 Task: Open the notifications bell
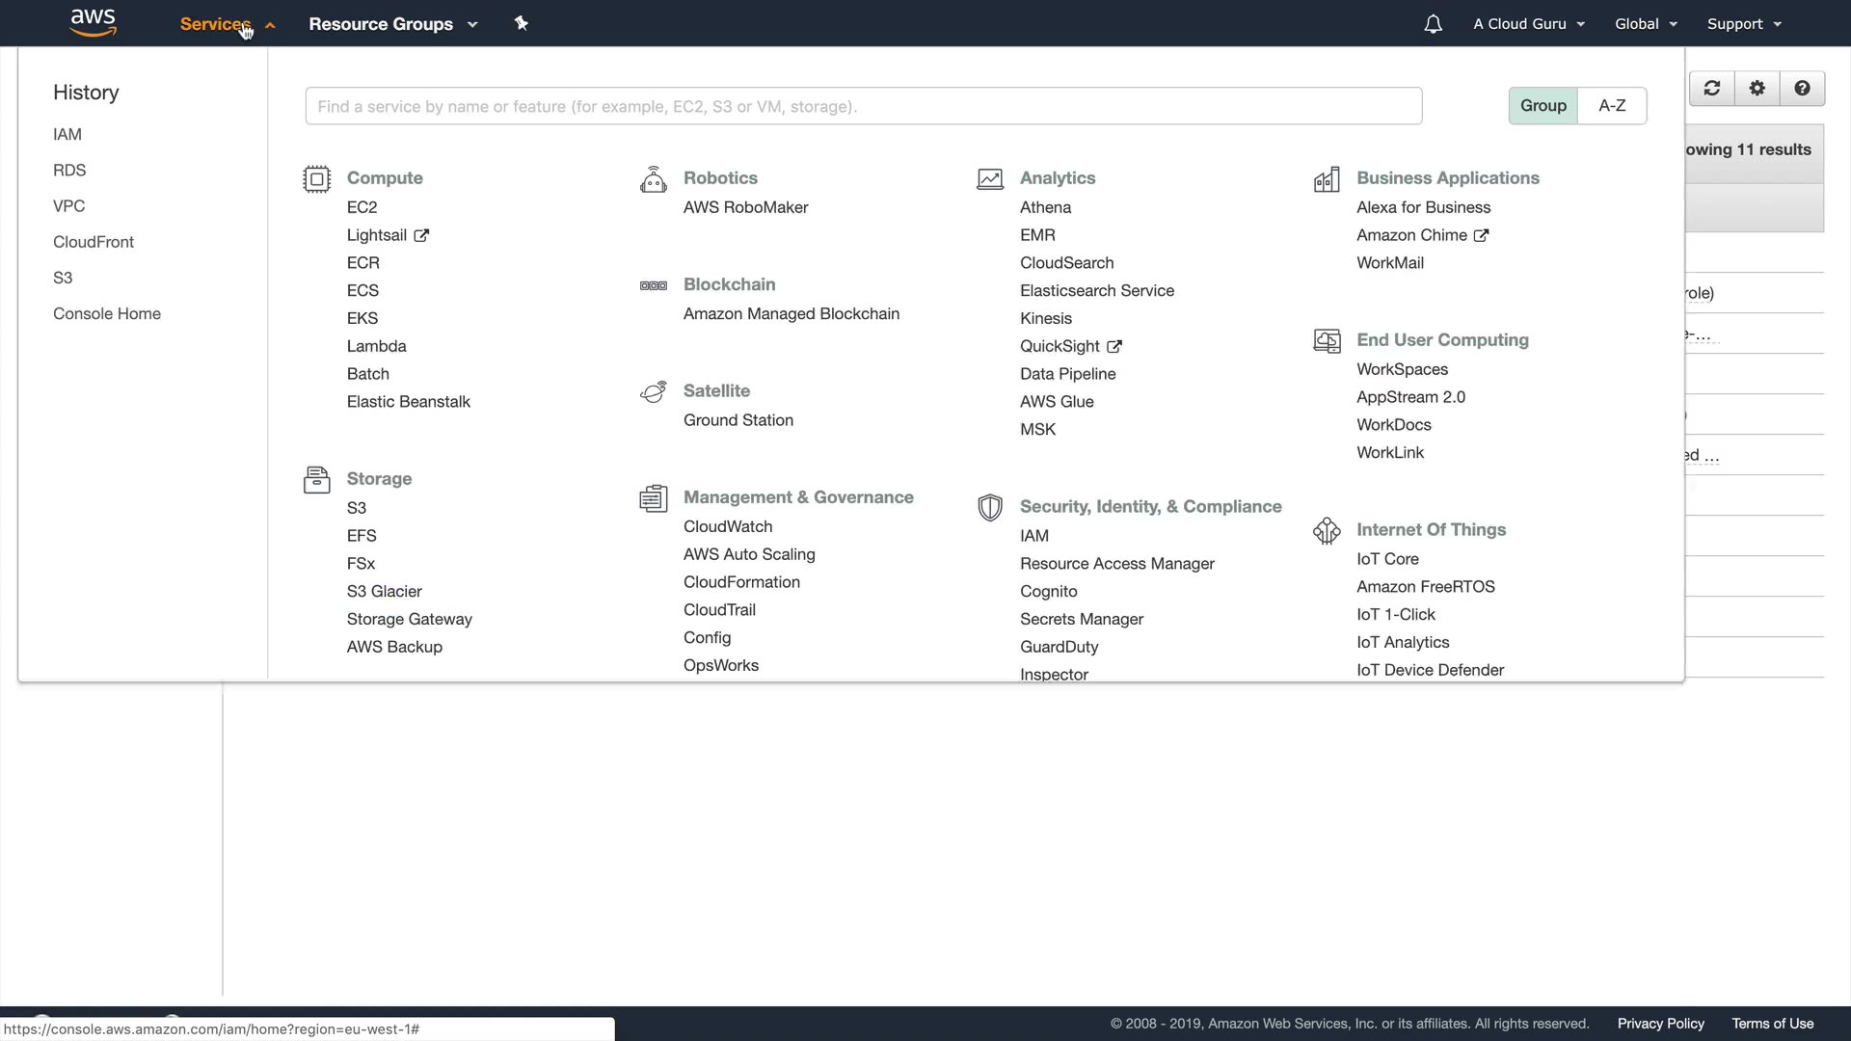pos(1433,24)
